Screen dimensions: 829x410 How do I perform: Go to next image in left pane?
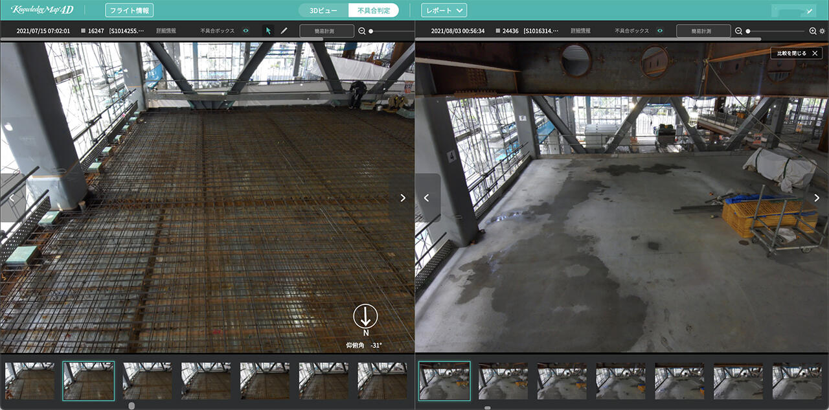402,198
